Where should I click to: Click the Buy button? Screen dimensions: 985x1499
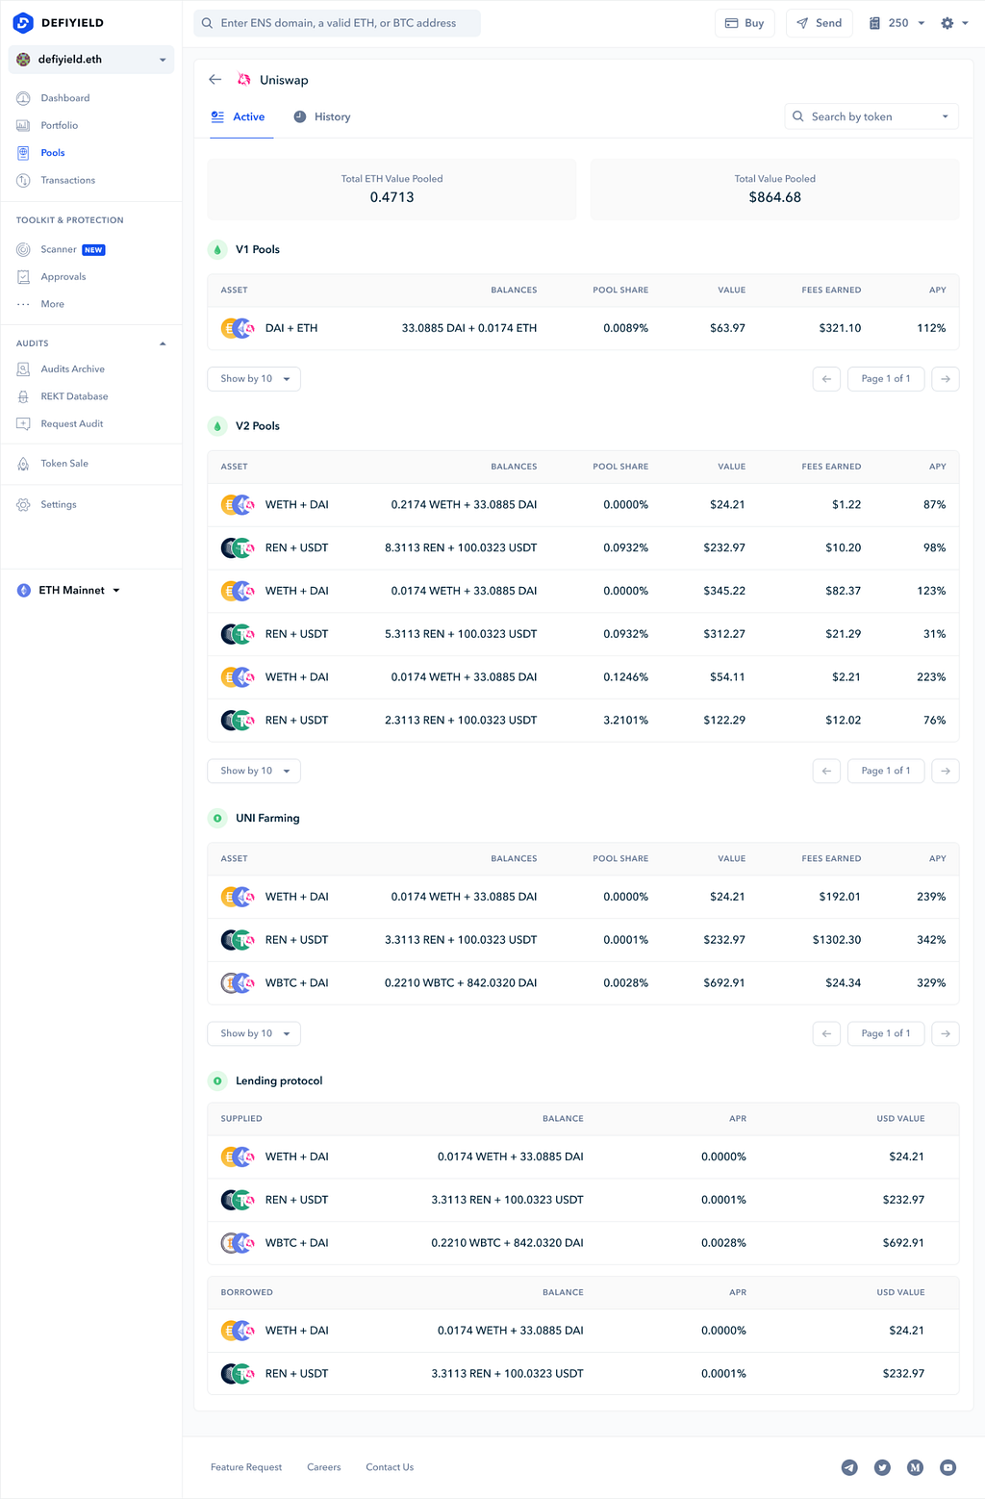click(x=745, y=23)
